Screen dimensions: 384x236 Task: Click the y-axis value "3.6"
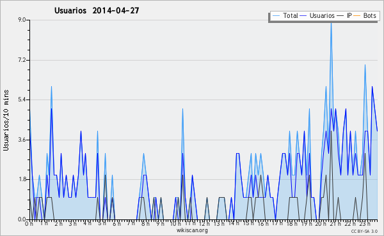tap(22, 140)
